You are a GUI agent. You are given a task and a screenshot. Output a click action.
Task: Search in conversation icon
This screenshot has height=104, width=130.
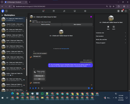(x=114, y=27)
